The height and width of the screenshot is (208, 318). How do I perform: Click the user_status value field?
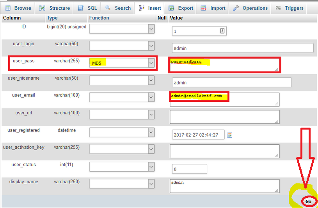pos(189,169)
